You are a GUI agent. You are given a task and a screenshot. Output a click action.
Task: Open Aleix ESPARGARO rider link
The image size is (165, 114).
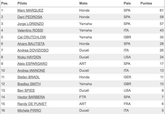point(32,64)
